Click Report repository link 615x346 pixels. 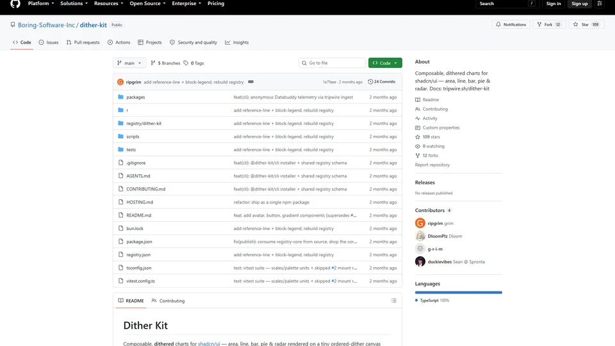pos(432,165)
